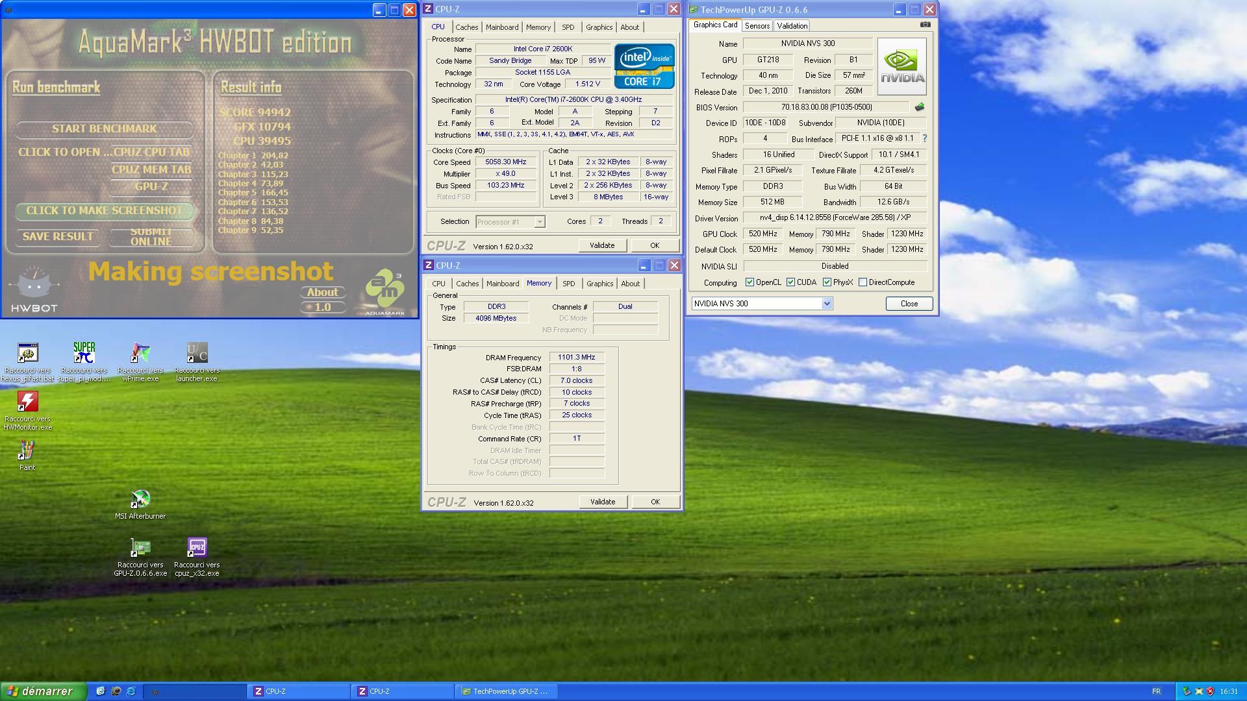This screenshot has height=701, width=1247.
Task: Open About tab in upper CPU-Z
Action: [x=629, y=27]
